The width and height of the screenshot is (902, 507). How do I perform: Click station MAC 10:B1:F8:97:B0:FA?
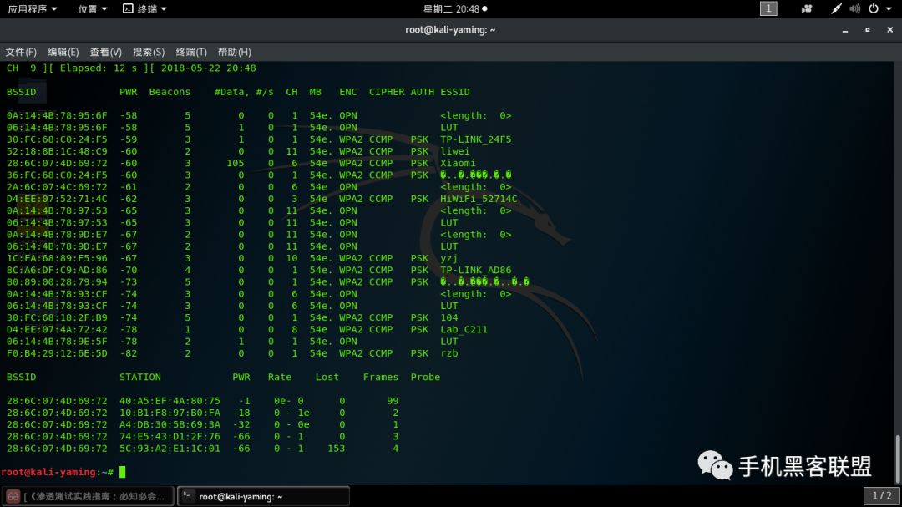[170, 413]
